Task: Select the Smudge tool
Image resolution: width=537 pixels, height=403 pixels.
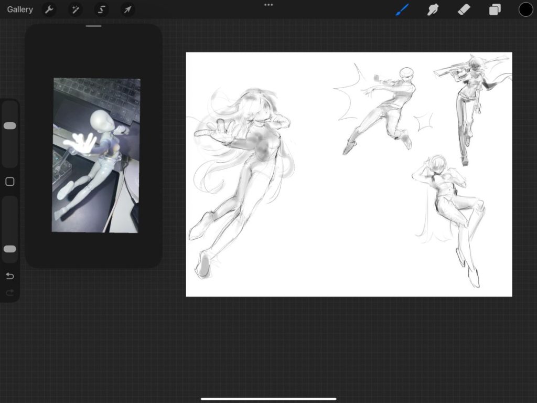Action: coord(433,9)
